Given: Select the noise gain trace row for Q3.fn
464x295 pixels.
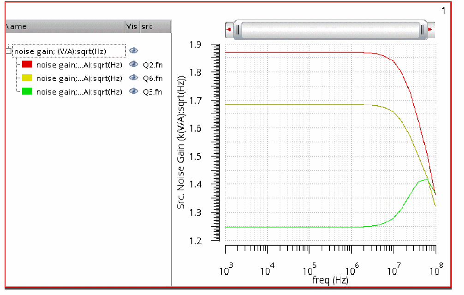Looking at the screenshot, I should (x=79, y=92).
